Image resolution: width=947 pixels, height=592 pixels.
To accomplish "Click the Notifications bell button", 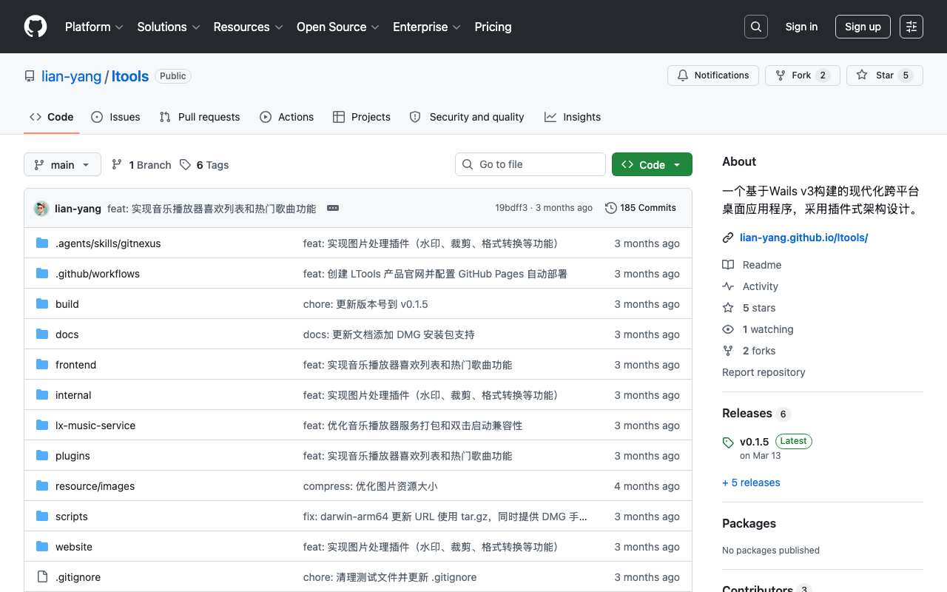I will tap(713, 75).
